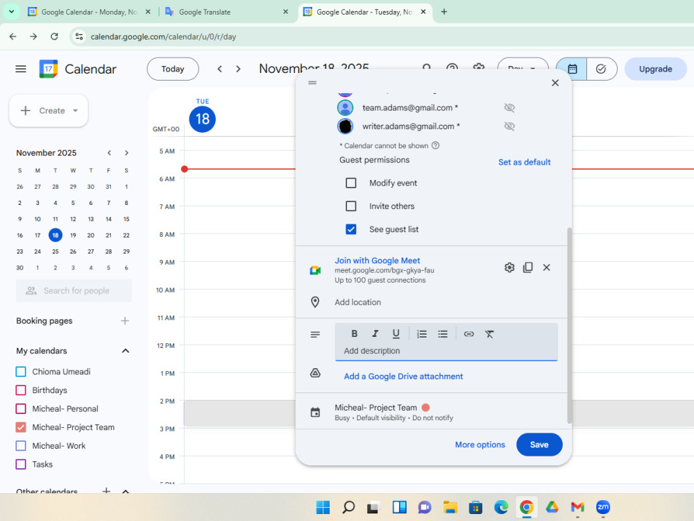694x521 pixels.
Task: Switch to Google Calendar Monday tab
Action: coord(89,12)
